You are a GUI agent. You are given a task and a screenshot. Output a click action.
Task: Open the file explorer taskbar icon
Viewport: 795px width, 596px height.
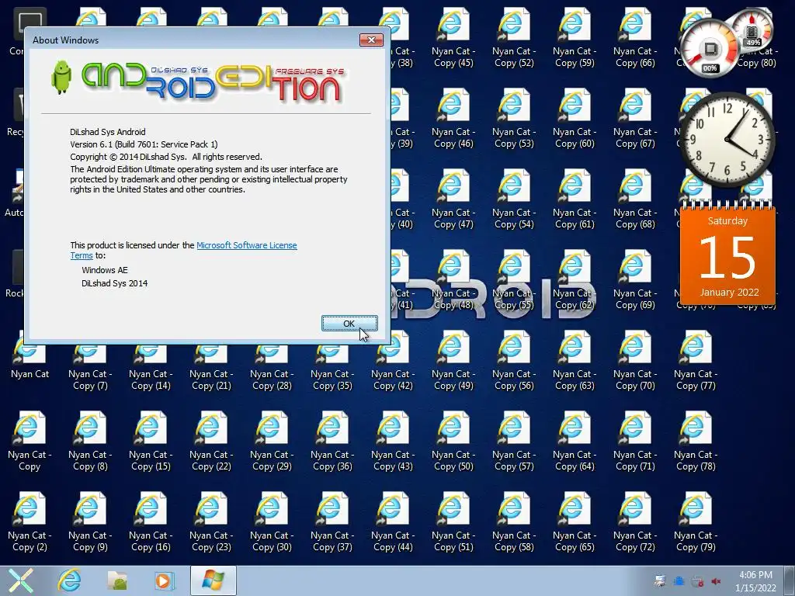tap(116, 580)
